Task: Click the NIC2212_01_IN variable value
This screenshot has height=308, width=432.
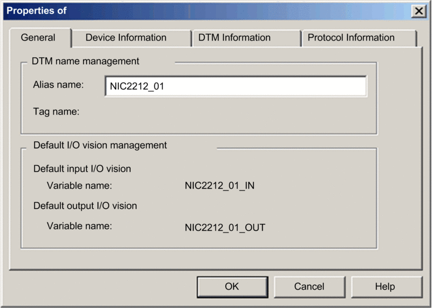Action: coord(219,186)
